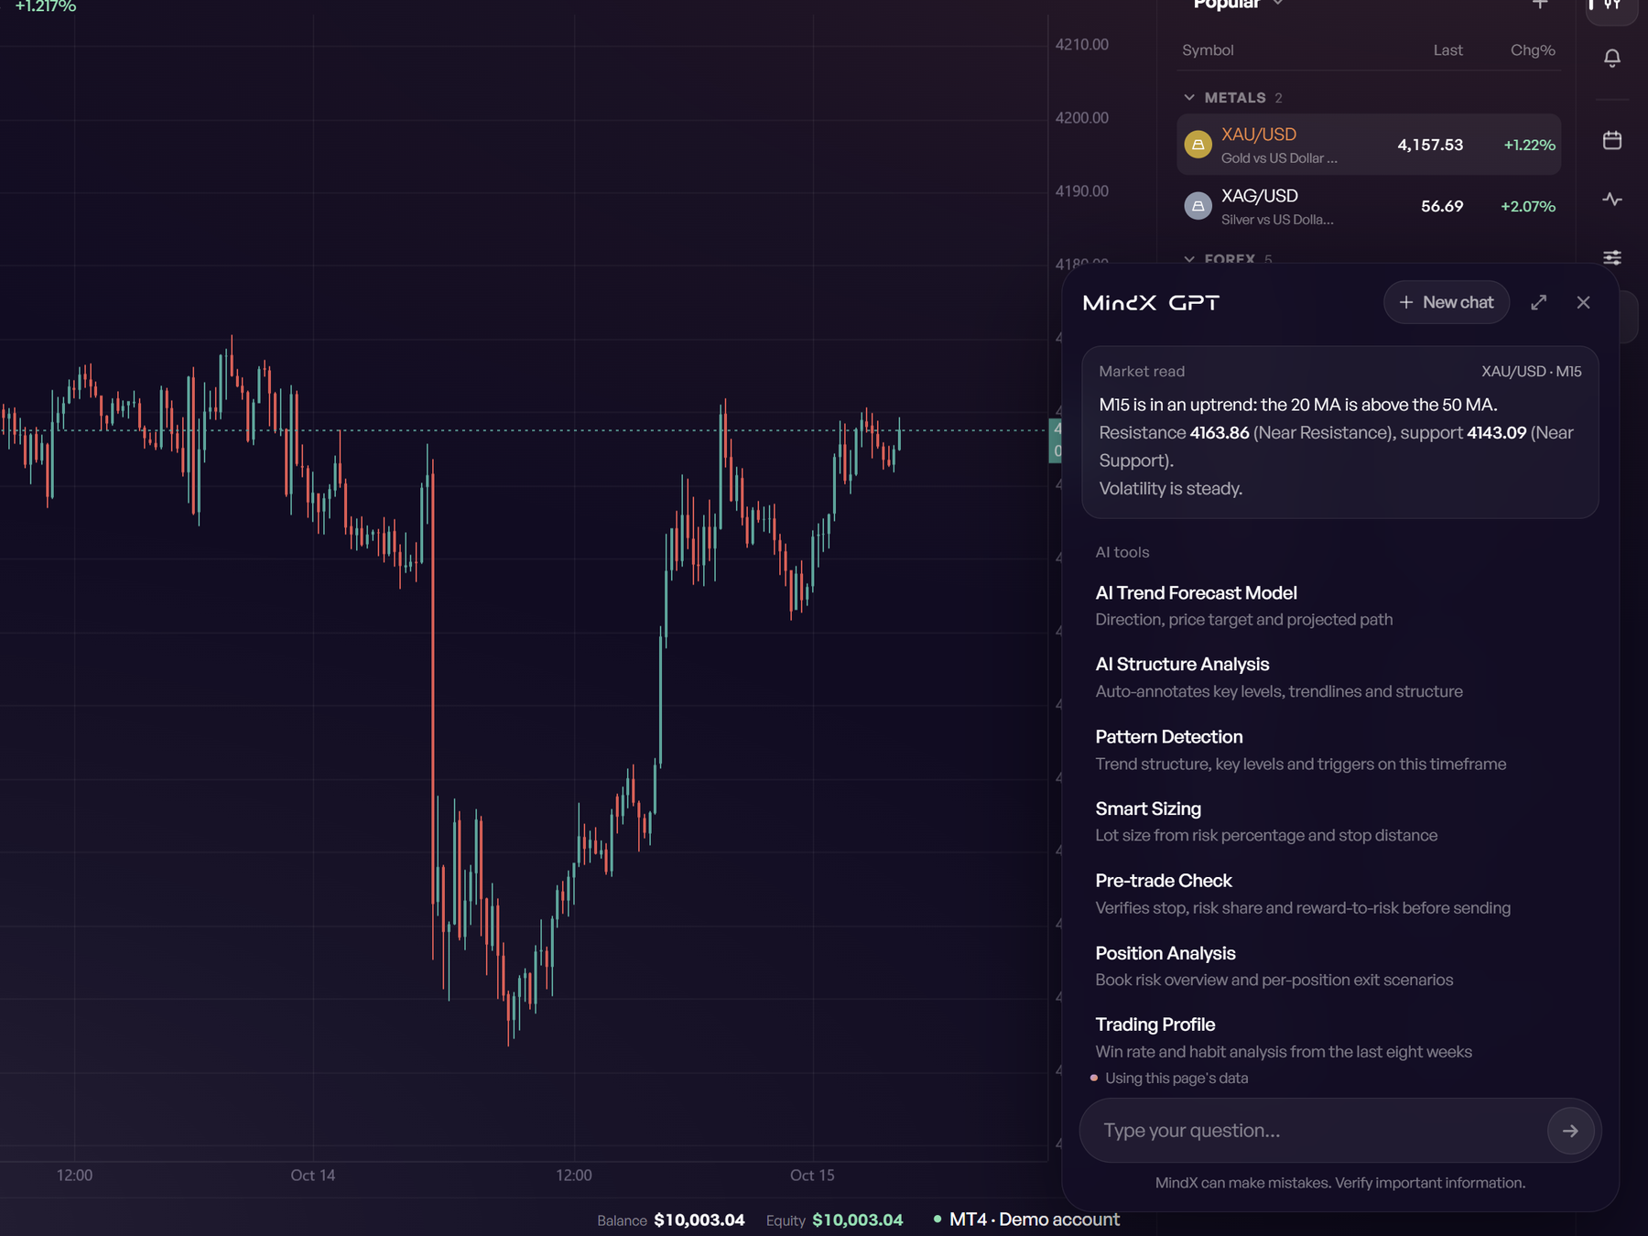Click the Equity $10,003.04 value

[857, 1220]
